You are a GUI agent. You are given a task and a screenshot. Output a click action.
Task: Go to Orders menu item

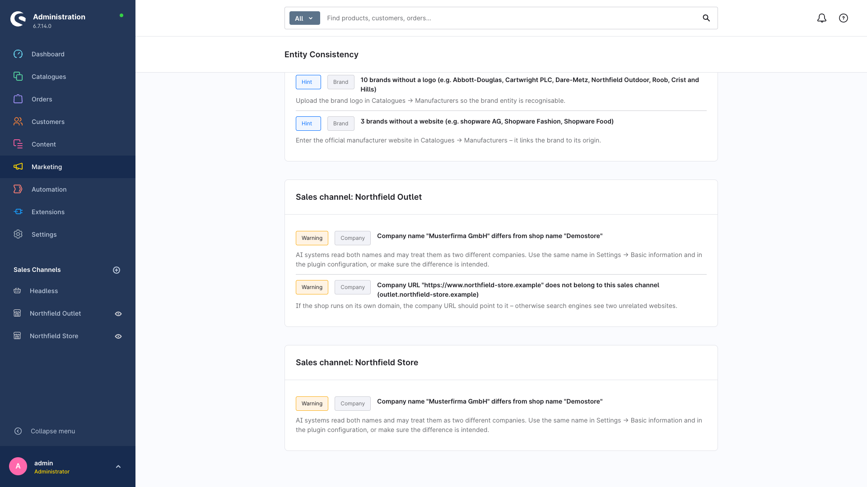coord(68,99)
